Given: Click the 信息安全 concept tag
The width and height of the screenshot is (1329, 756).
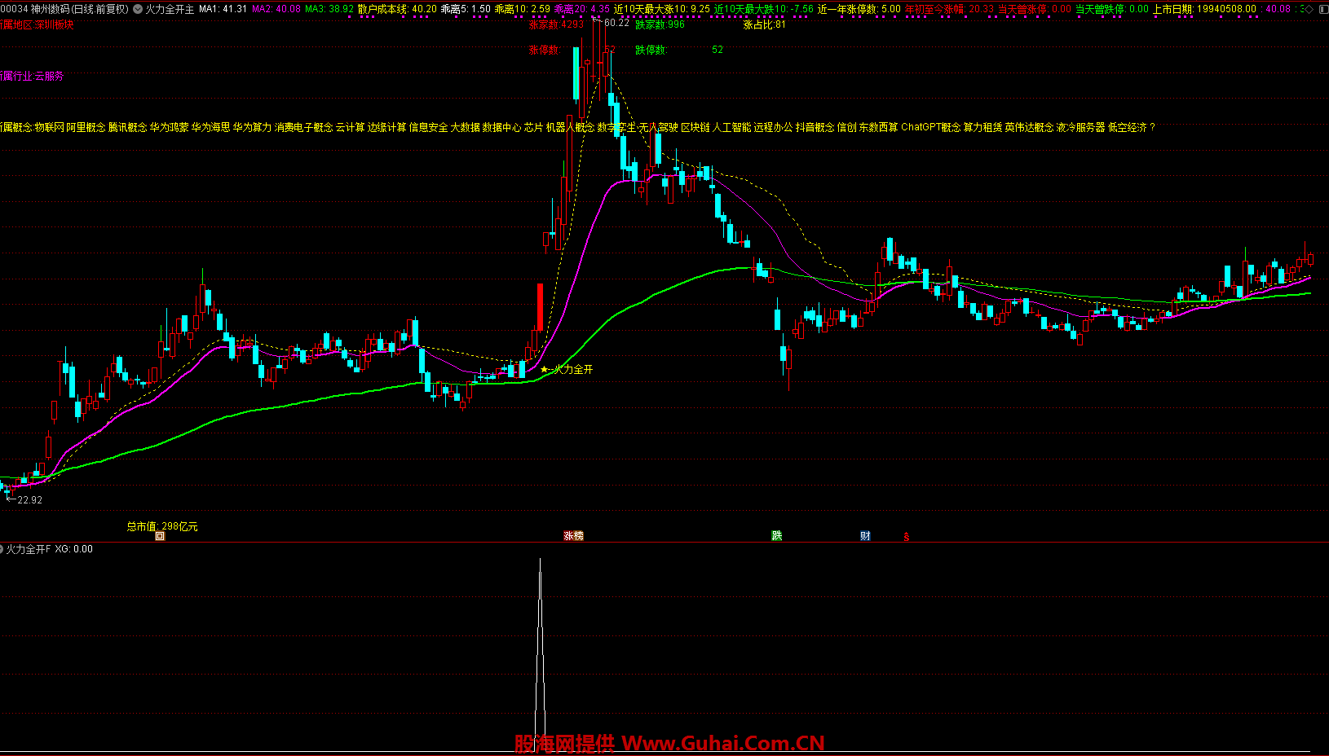Looking at the screenshot, I should [428, 127].
